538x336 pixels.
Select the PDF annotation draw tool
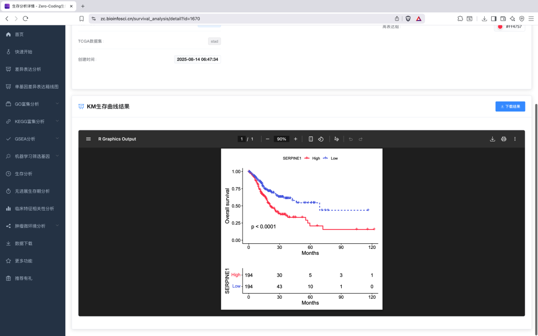pyautogui.click(x=337, y=139)
